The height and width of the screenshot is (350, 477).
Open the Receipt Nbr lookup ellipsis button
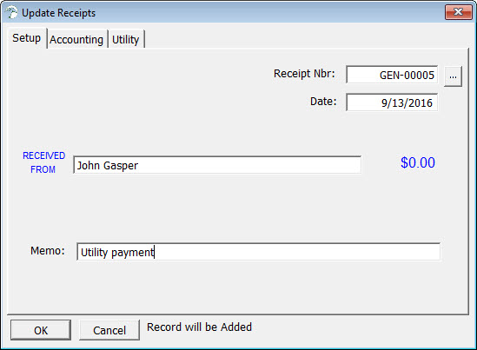[453, 76]
